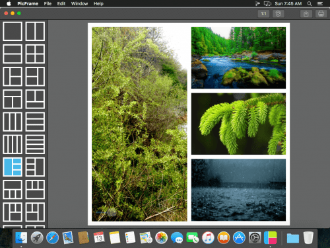Select the four horizontal rows layout
The height and width of the screenshot is (248, 330).
pos(35,144)
